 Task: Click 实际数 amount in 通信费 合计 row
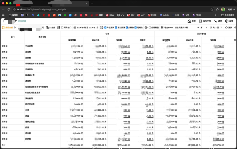coord(125,81)
